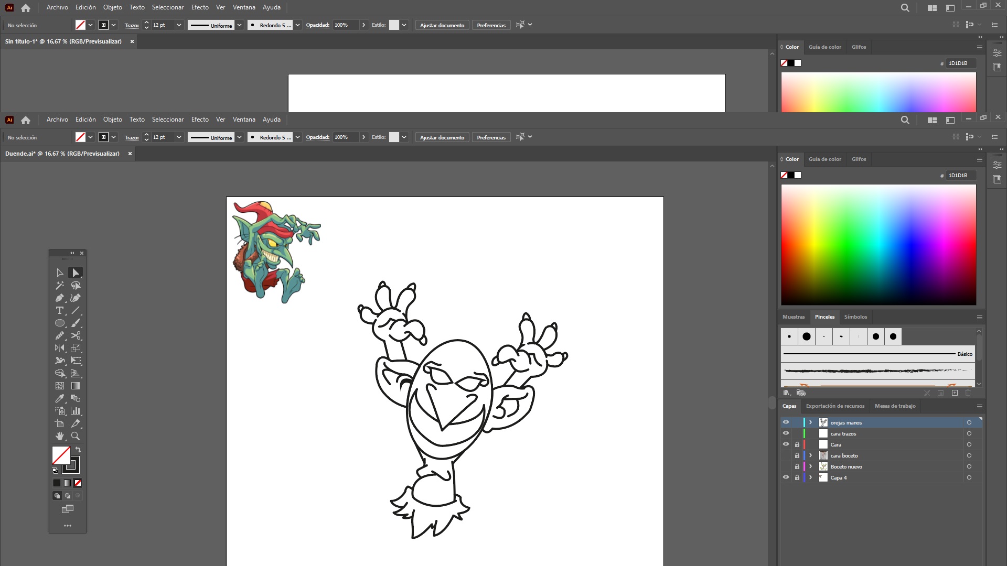Expand the Boceto nuevo layer
The height and width of the screenshot is (566, 1007).
(x=810, y=466)
